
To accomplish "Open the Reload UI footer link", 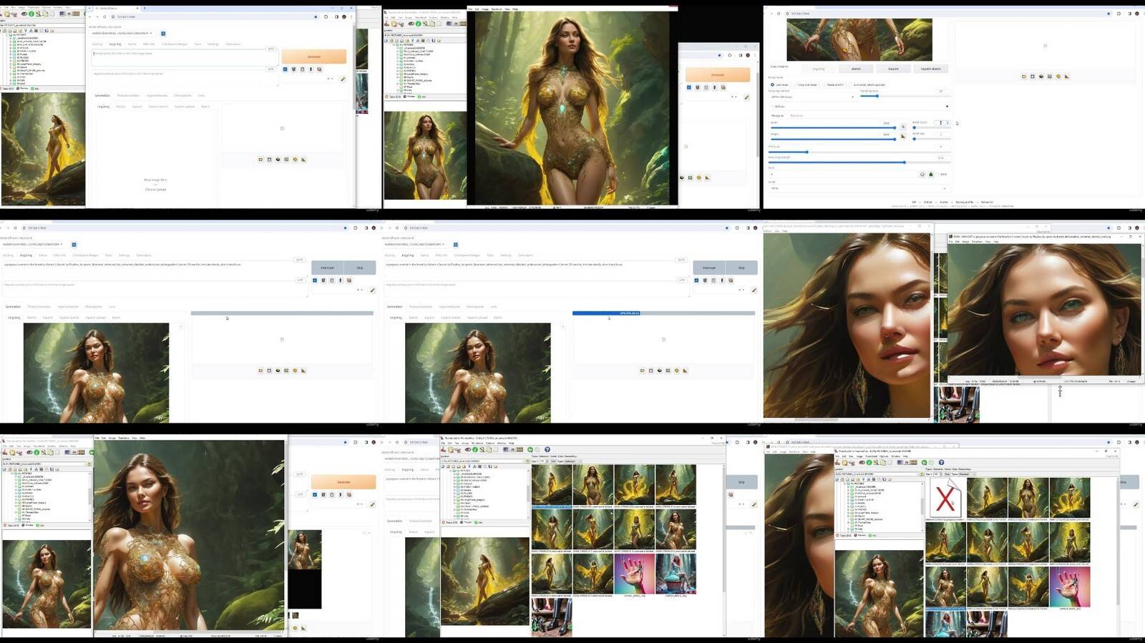I will tap(987, 202).
